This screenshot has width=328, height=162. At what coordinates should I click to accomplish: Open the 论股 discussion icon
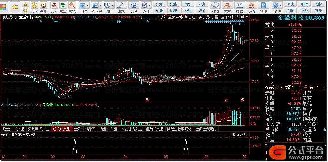134,5
